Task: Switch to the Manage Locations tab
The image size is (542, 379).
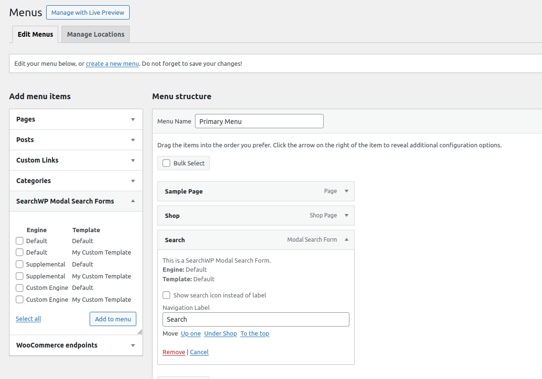Action: tap(95, 34)
